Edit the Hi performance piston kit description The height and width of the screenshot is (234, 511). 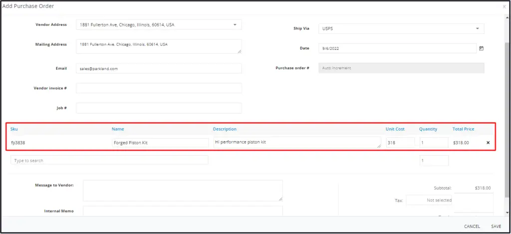[297, 142]
